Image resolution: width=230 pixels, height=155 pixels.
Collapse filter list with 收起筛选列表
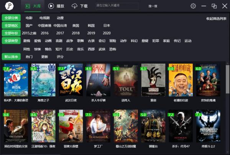tap(216, 19)
